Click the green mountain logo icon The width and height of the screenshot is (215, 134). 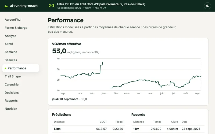6,6
